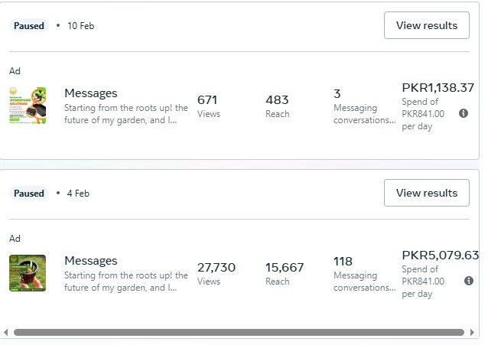The height and width of the screenshot is (345, 488).
Task: Click 3 Messaging conversations metric
Action: (x=364, y=106)
